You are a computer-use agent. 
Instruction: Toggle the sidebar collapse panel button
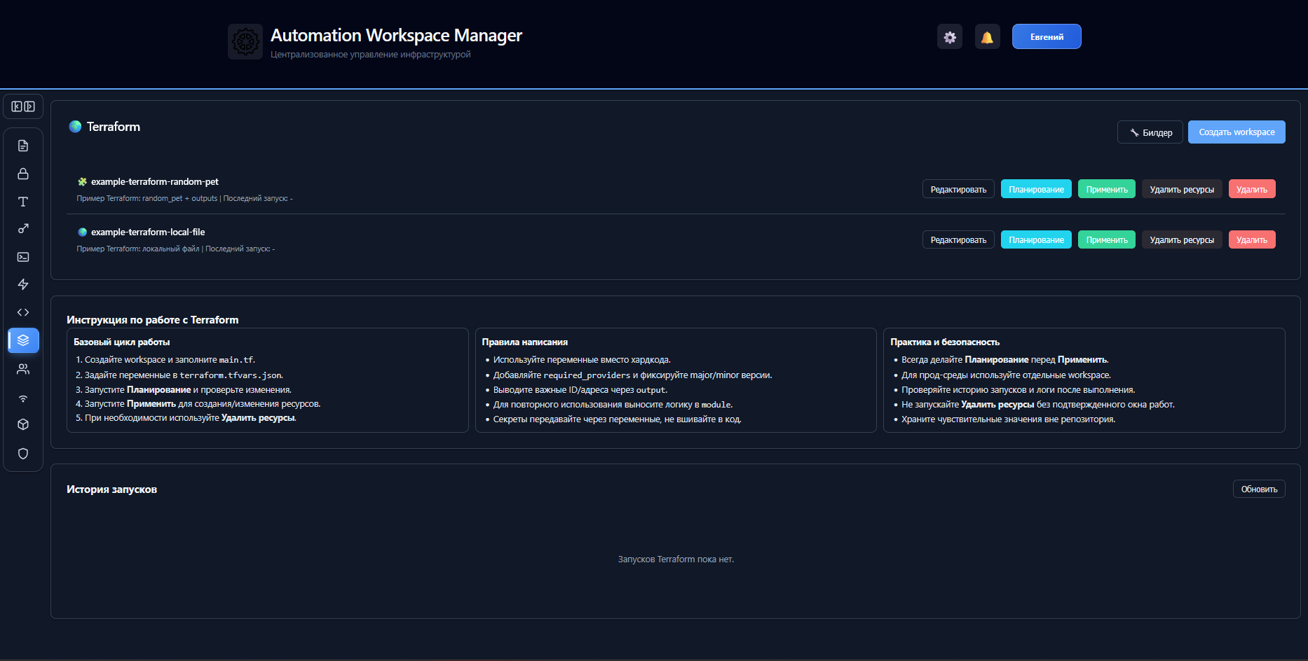tap(23, 106)
